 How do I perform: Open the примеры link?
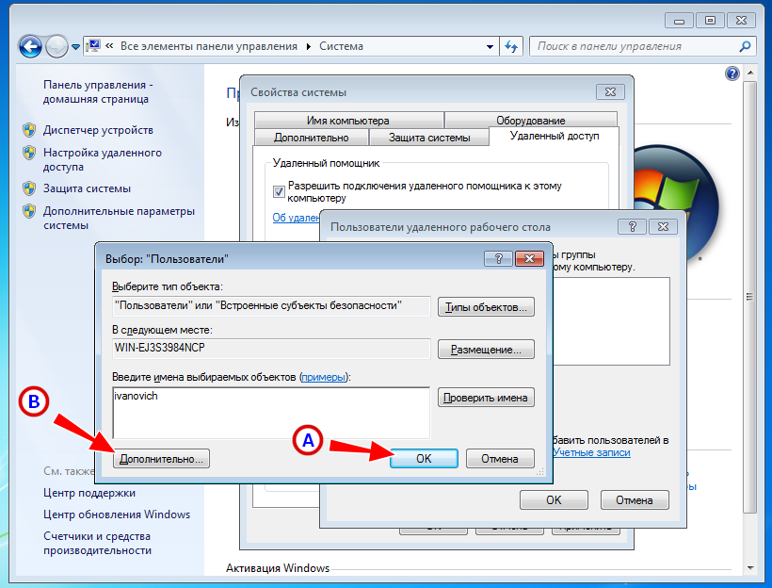(x=324, y=377)
